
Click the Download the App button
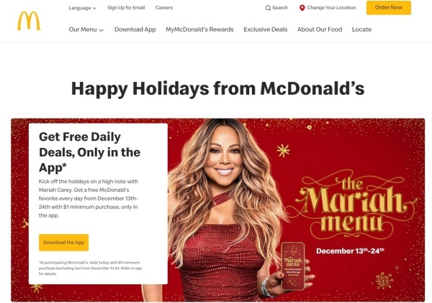tap(63, 243)
